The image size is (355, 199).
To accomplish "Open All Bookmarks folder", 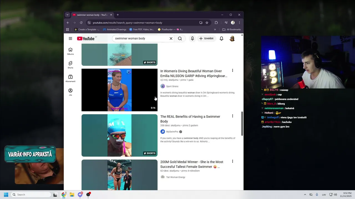I will pyautogui.click(x=232, y=29).
